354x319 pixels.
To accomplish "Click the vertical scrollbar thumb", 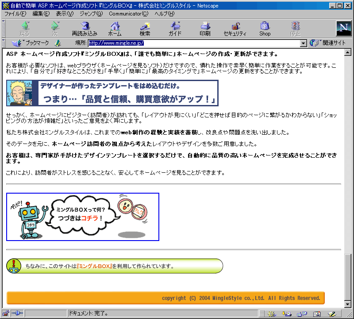I will [348, 277].
